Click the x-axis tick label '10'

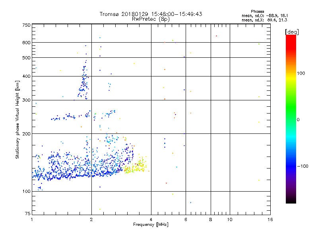230,219
